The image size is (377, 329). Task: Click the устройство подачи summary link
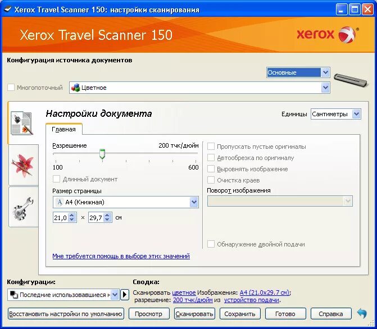[252, 300]
